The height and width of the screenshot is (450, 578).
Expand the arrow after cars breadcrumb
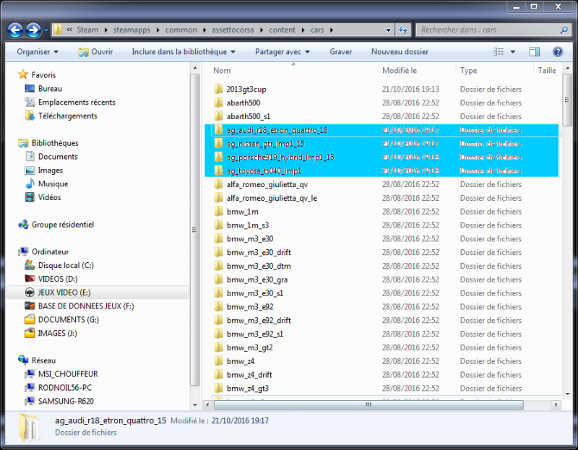click(332, 30)
